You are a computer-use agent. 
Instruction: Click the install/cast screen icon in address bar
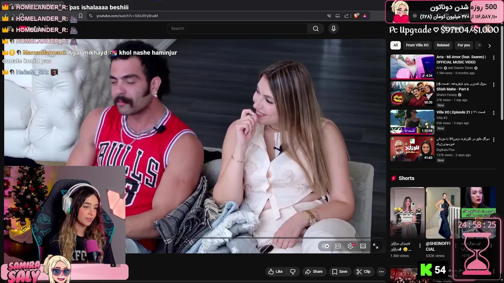click(x=337, y=16)
